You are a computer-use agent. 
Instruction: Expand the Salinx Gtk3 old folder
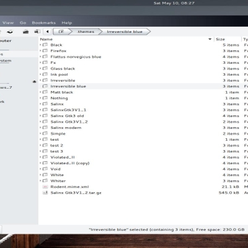click(x=40, y=116)
